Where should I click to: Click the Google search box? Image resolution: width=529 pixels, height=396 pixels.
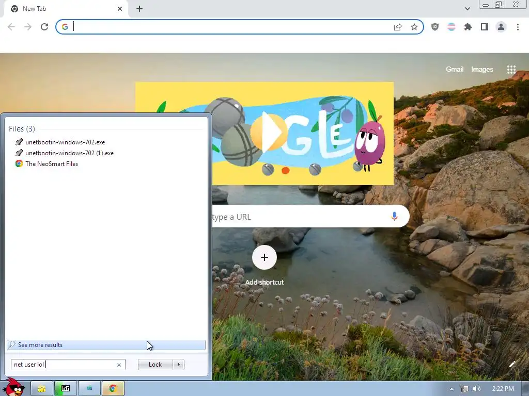click(x=310, y=216)
